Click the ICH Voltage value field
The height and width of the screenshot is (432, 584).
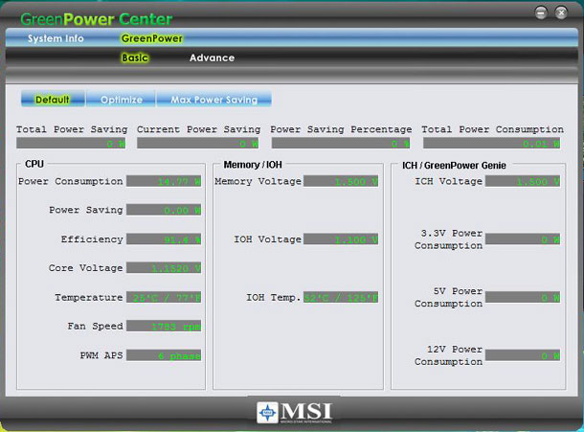(523, 181)
